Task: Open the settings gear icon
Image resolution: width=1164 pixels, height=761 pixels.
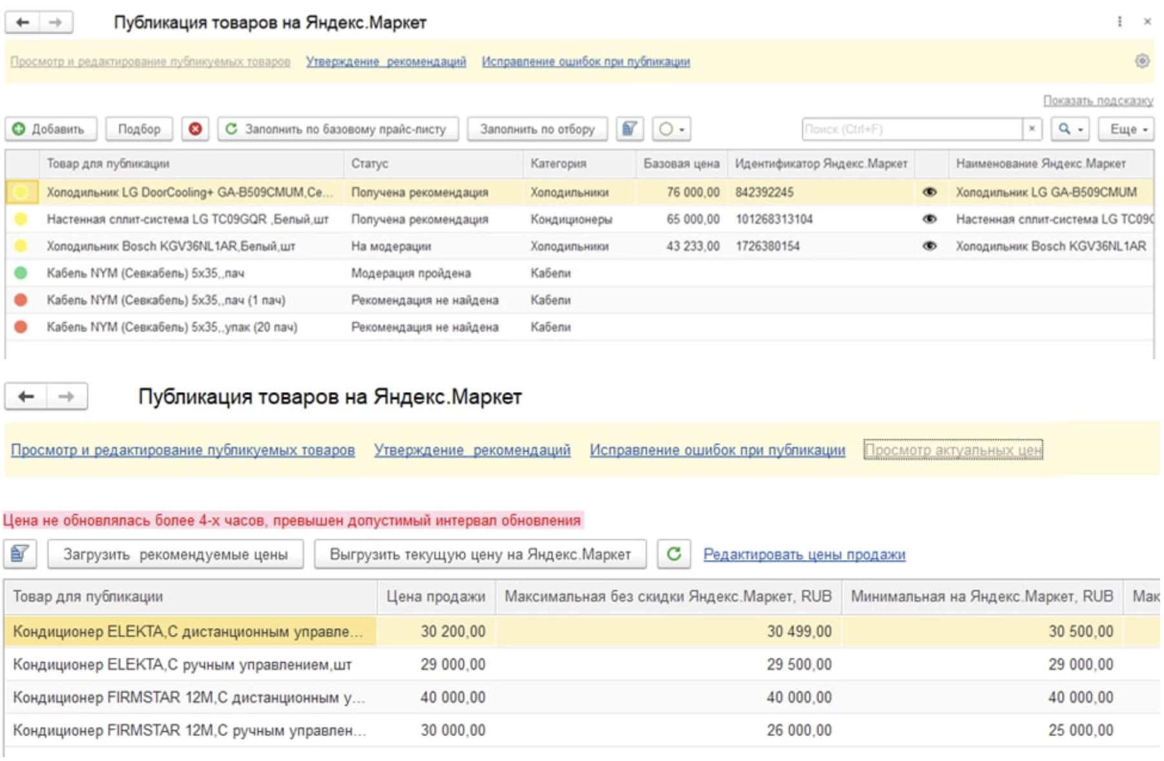Action: tap(1142, 61)
